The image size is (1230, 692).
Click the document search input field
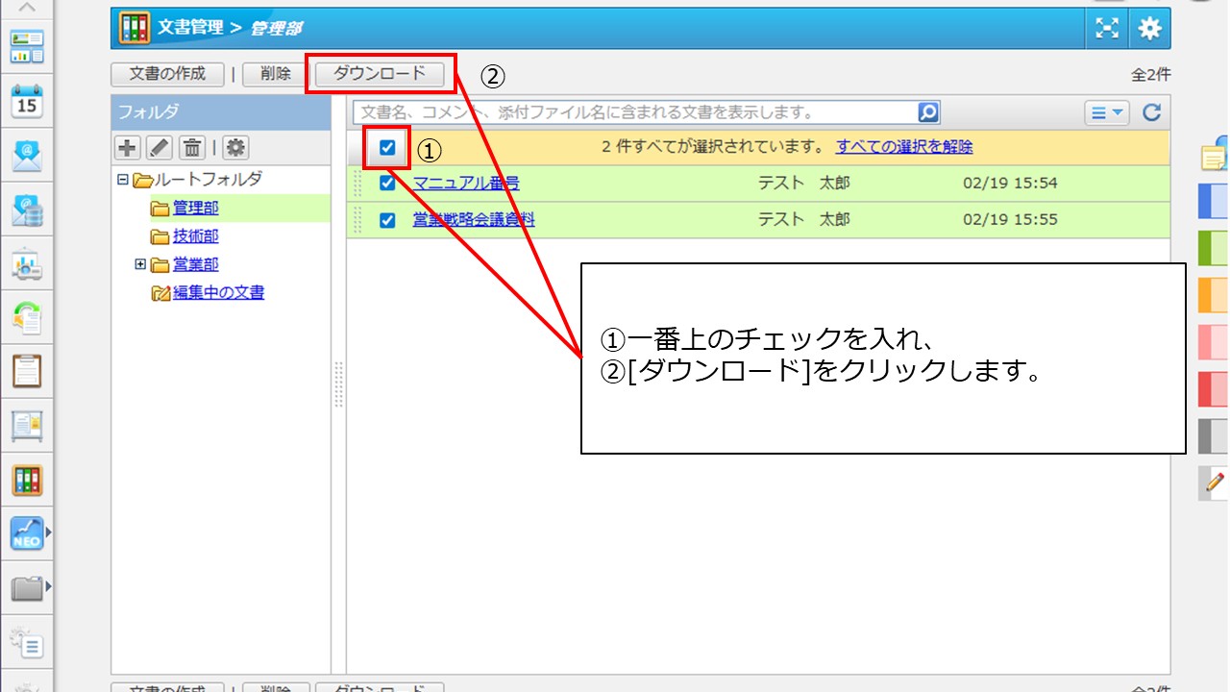(x=635, y=112)
